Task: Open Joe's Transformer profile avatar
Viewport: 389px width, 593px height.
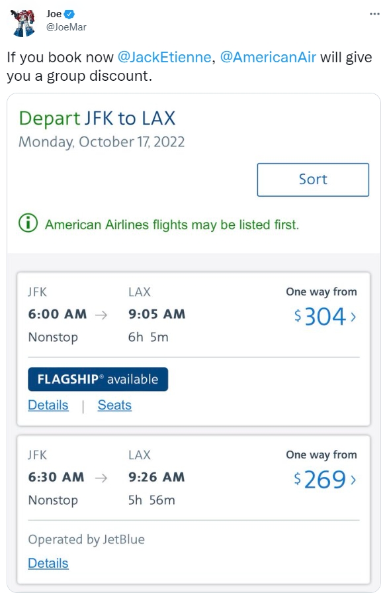Action: point(23,23)
